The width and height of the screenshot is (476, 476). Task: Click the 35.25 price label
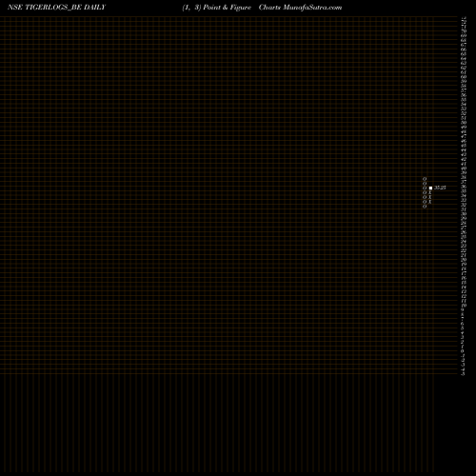[440, 188]
